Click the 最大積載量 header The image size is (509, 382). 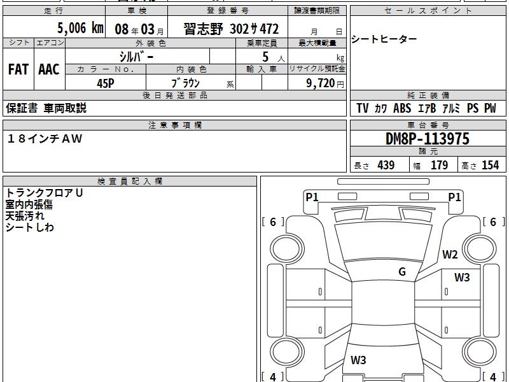[x=317, y=43]
